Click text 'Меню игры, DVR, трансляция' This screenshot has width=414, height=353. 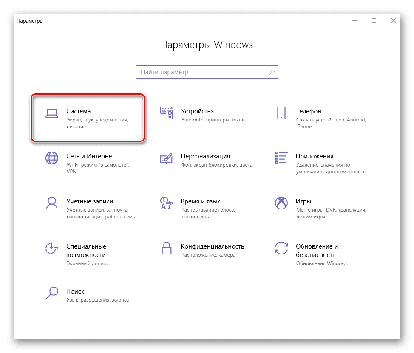pyautogui.click(x=331, y=210)
